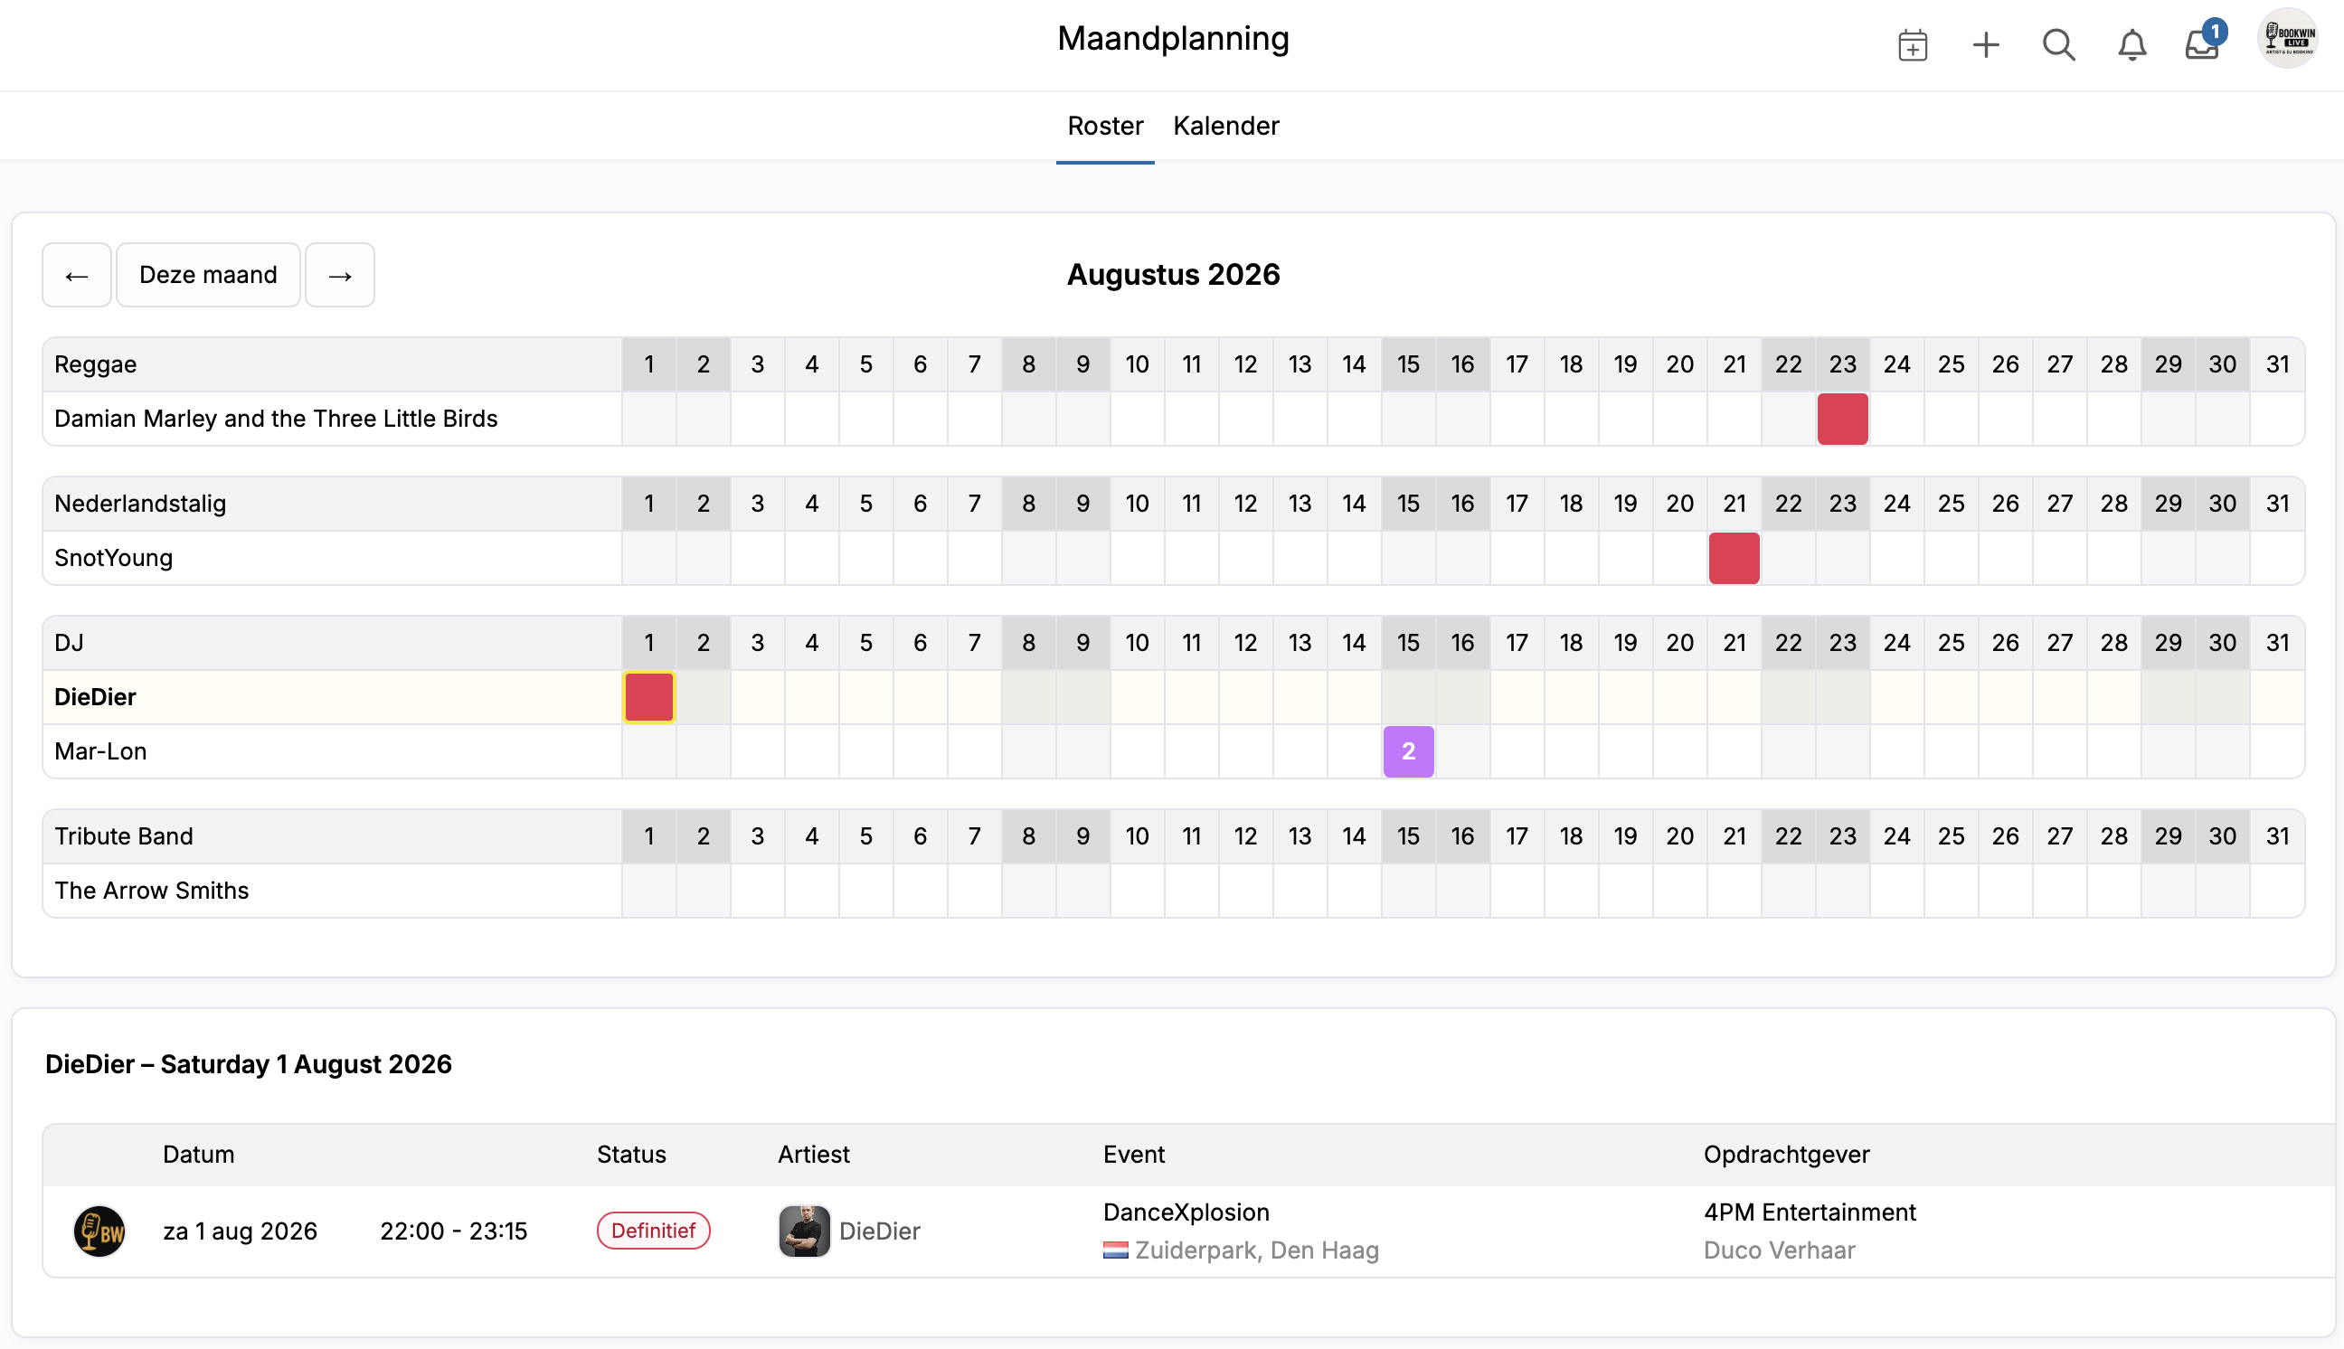Image resolution: width=2344 pixels, height=1349 pixels.
Task: Select the Roster tab
Action: coord(1104,126)
